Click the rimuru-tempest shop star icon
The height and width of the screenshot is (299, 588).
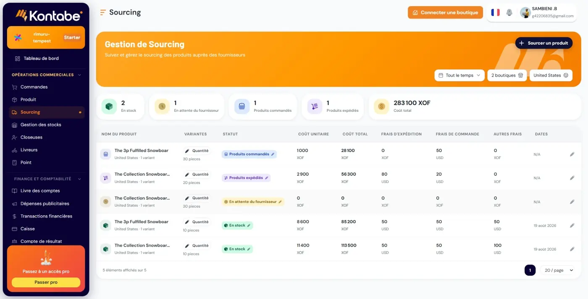point(18,38)
